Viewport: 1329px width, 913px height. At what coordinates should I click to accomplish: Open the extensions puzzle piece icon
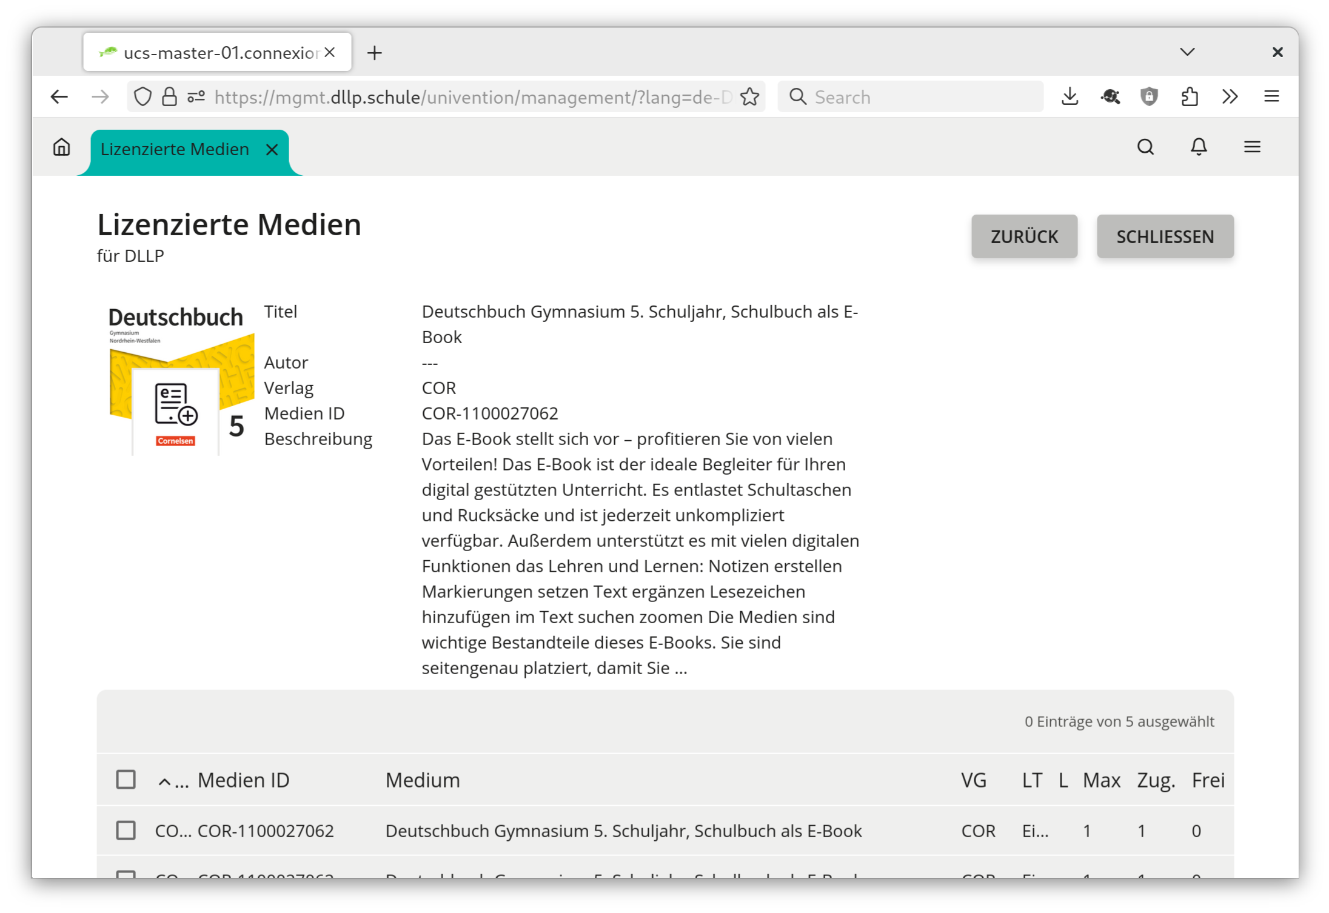tap(1190, 97)
